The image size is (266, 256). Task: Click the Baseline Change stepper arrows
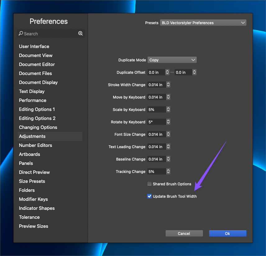tap(168, 159)
